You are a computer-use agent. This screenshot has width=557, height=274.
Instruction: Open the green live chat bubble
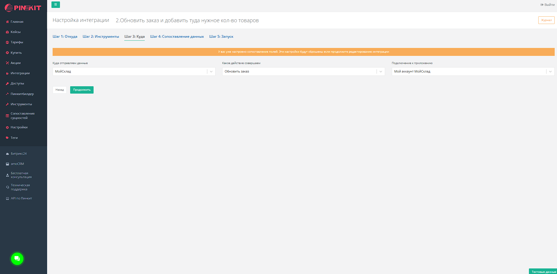click(17, 259)
